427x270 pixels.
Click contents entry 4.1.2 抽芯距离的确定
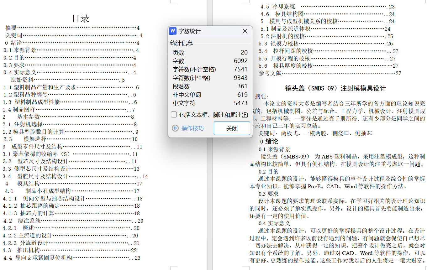(x=71, y=206)
